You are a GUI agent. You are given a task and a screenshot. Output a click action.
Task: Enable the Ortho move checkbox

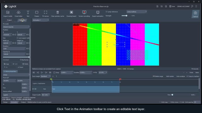(169, 102)
